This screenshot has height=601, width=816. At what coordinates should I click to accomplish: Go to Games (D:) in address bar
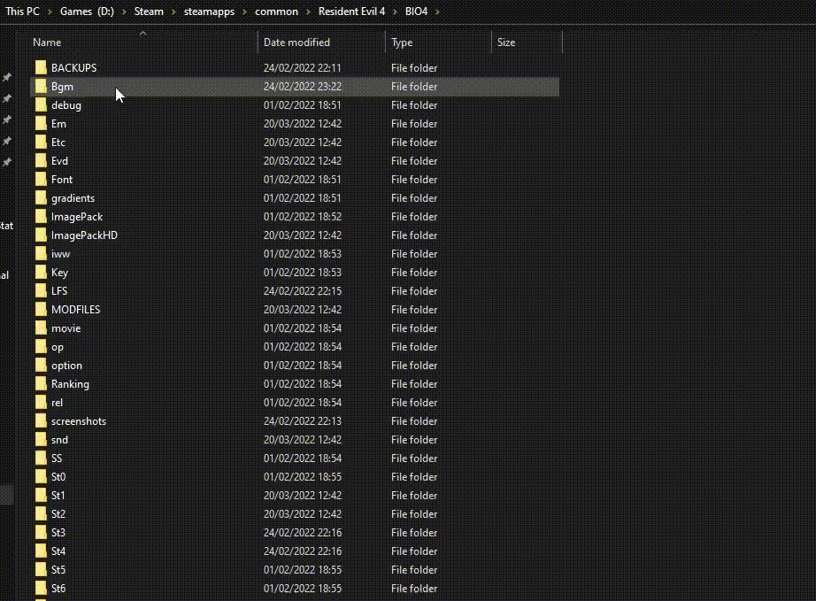pyautogui.click(x=88, y=12)
